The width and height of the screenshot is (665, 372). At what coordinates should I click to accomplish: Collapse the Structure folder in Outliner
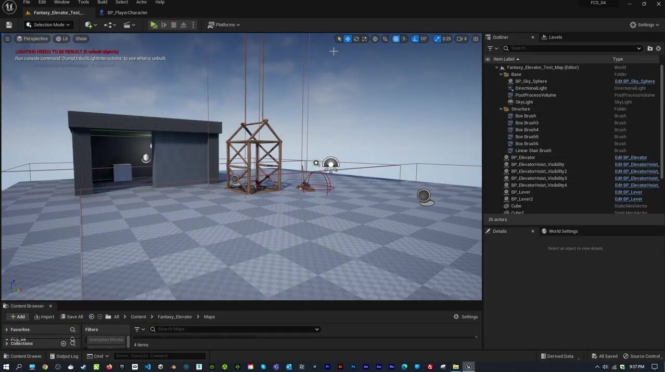point(501,109)
